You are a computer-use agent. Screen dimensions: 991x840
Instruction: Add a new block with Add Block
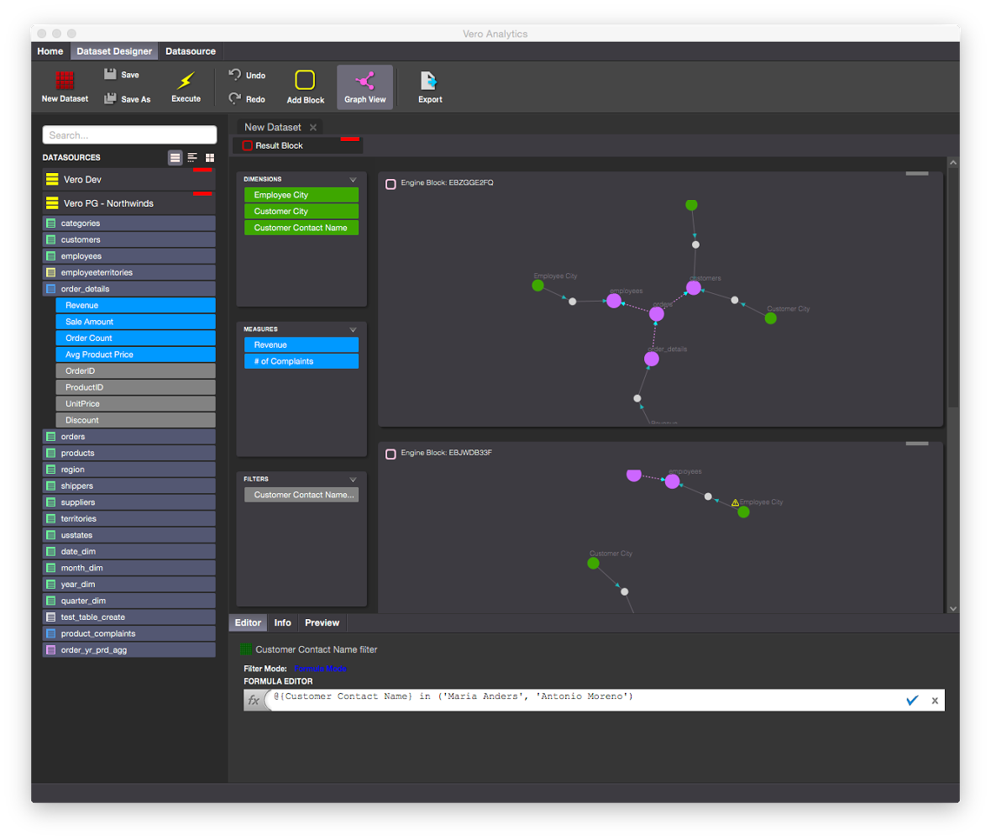305,87
